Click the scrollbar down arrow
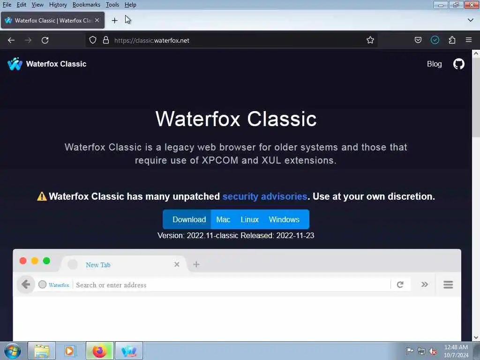This screenshot has width=480, height=360. pos(476,337)
